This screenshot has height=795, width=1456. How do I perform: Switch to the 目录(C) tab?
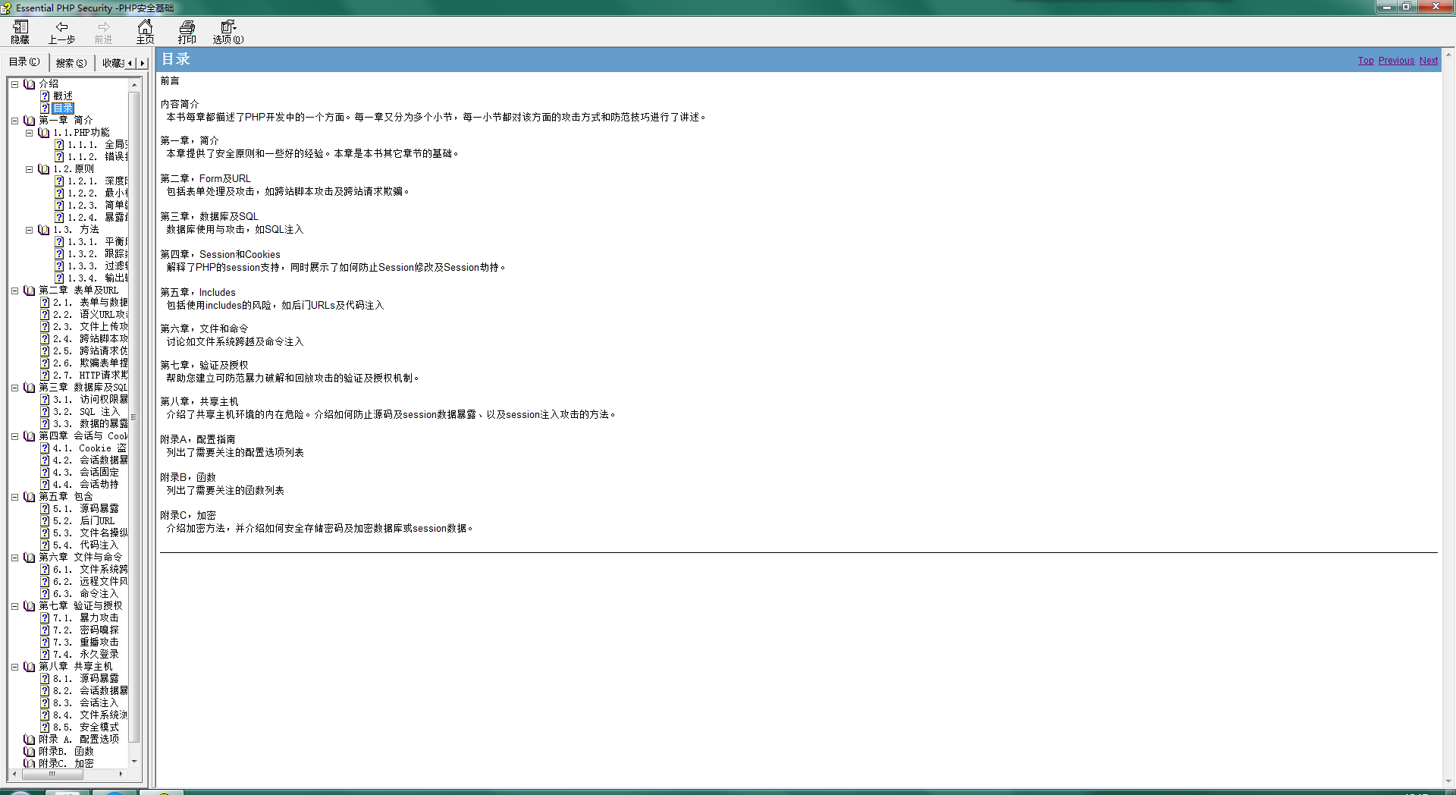tap(24, 62)
